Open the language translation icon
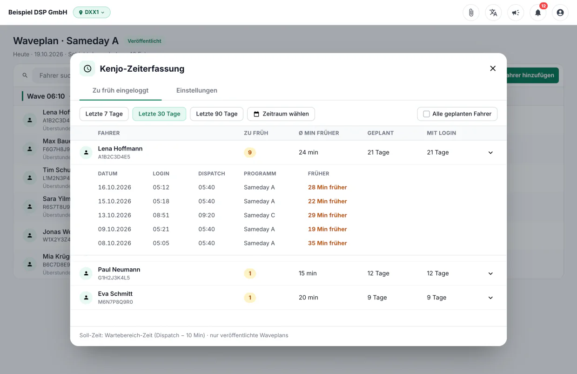 click(x=493, y=13)
